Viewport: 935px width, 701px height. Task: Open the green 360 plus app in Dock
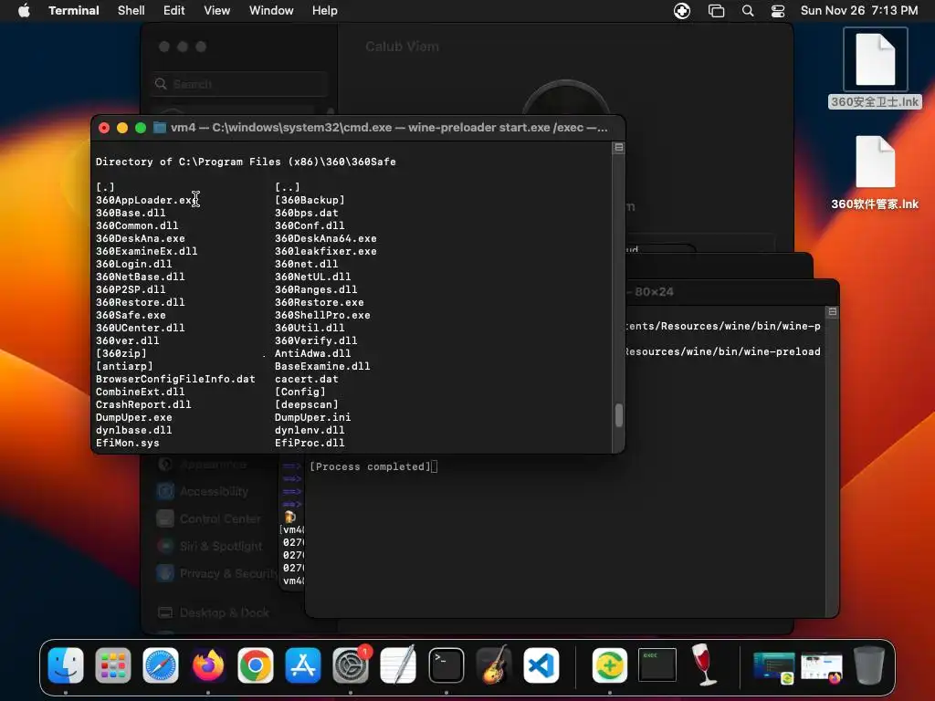pos(609,665)
